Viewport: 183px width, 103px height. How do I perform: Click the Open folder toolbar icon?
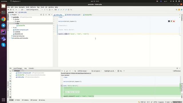point(8,10)
